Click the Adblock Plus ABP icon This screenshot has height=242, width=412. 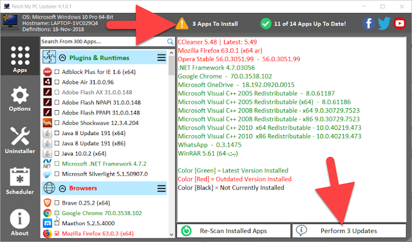[x=47, y=71]
